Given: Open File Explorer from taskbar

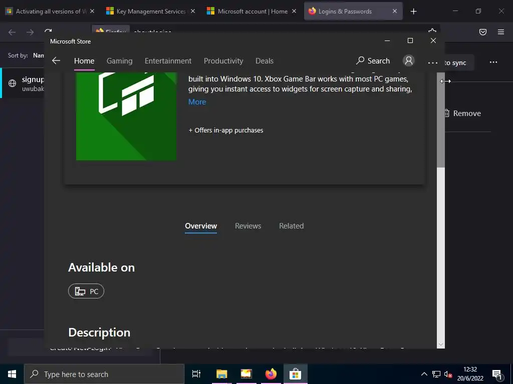Looking at the screenshot, I should [x=221, y=374].
